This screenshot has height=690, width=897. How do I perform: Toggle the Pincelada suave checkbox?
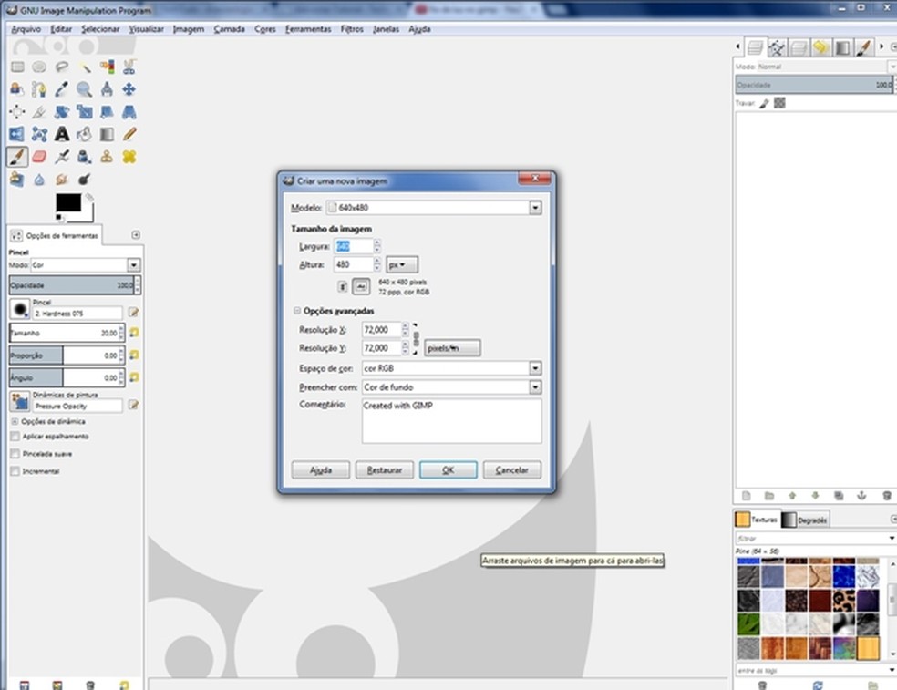coord(15,454)
